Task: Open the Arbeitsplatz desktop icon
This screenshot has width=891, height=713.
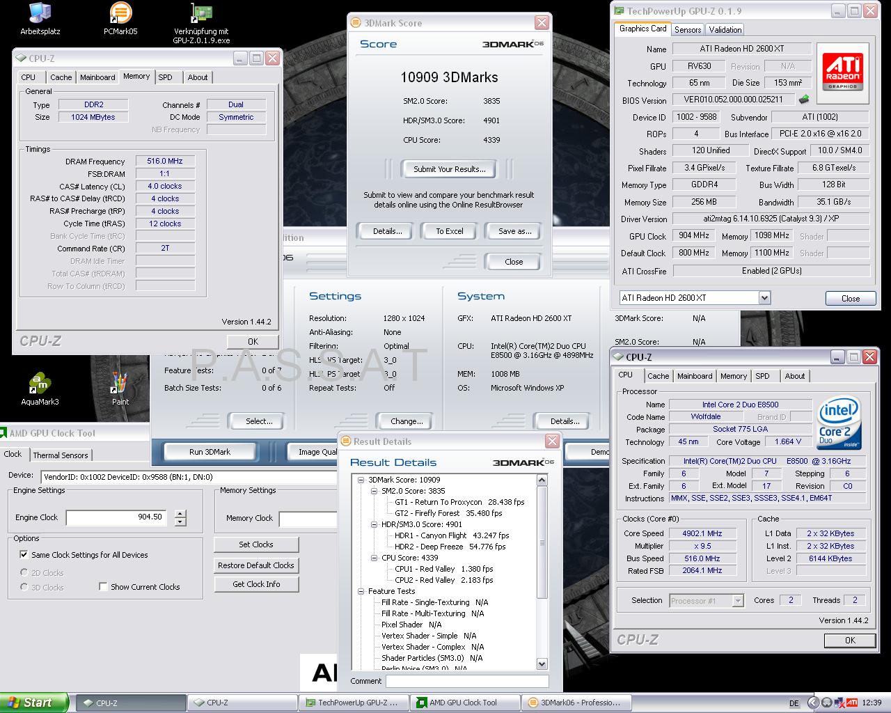Action: 40,19
